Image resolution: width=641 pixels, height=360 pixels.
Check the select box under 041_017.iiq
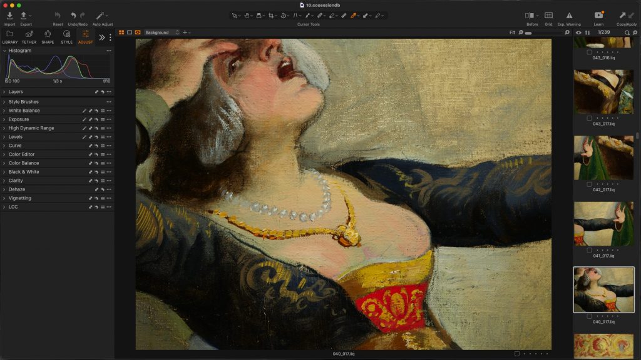tap(589, 250)
